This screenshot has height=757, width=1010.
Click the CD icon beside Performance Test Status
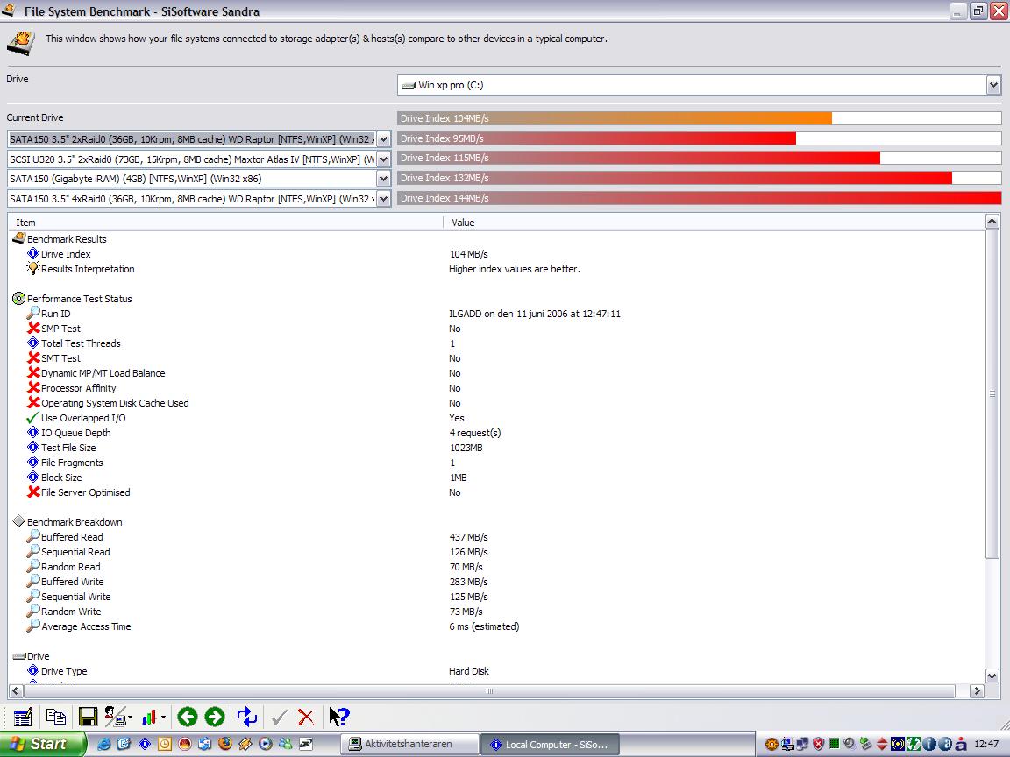click(x=18, y=299)
